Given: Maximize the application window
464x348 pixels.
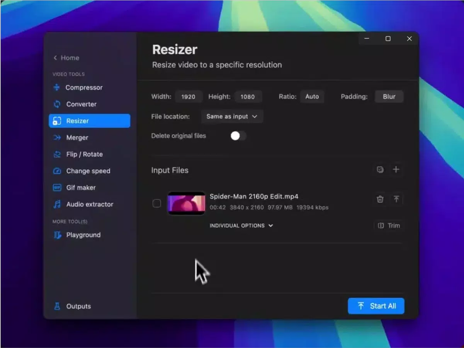Looking at the screenshot, I should tap(388, 39).
